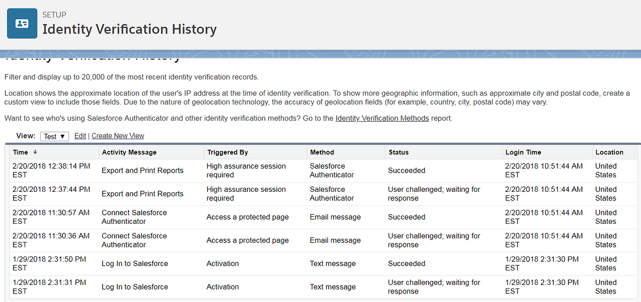Click United States location in 12:38:14 row
Viewport: 641px width, 302px height.
(606, 170)
